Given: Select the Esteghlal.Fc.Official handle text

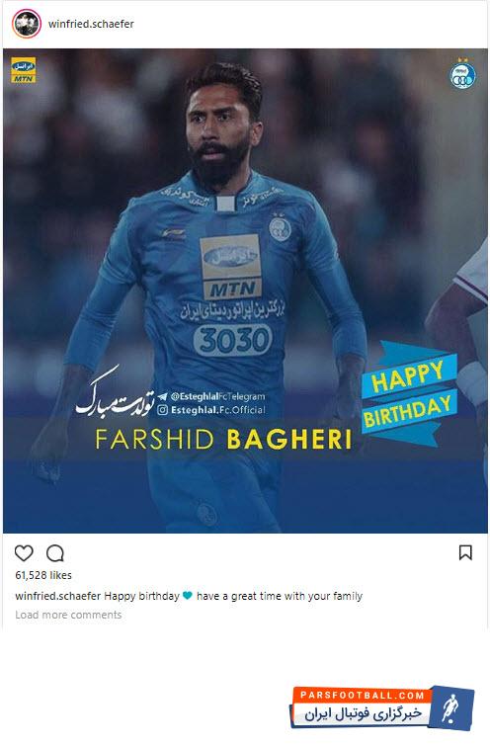Looking at the screenshot, I should (218, 410).
